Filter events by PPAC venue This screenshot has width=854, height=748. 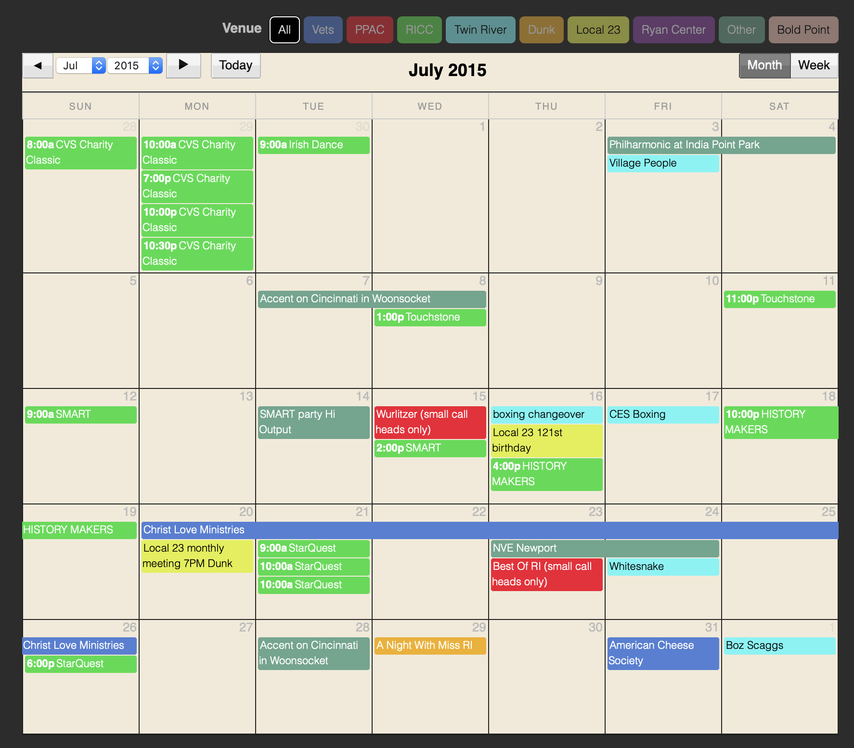369,30
